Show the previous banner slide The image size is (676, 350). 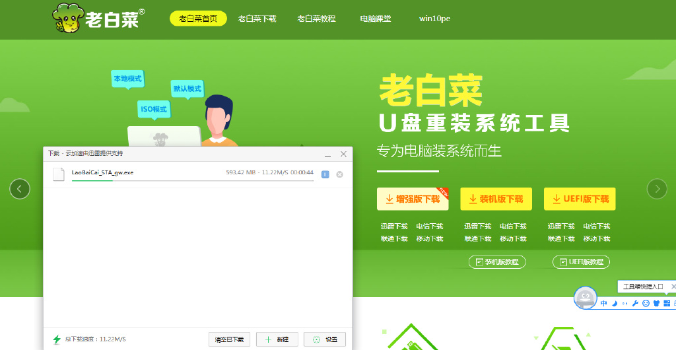(20, 189)
